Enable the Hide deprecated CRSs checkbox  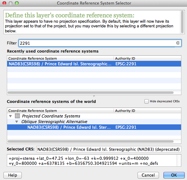click(x=147, y=101)
